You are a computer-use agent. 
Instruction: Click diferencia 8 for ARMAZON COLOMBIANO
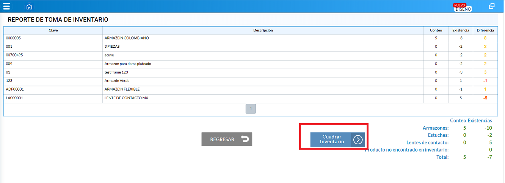(485, 38)
